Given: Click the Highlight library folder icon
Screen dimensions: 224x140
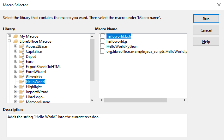Looking at the screenshot, I should (22, 87).
